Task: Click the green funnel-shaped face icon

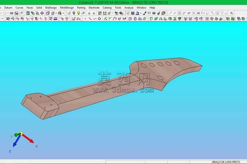Action: coord(180,19)
